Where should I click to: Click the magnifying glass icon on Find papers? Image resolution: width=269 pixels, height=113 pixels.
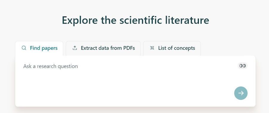[x=24, y=48]
